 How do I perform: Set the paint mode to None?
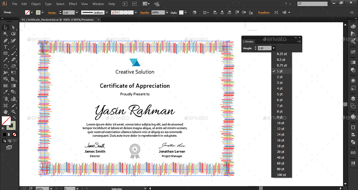click(x=15, y=134)
